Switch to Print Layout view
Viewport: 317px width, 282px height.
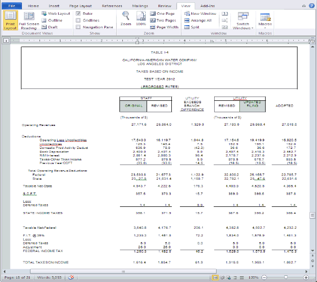10,20
